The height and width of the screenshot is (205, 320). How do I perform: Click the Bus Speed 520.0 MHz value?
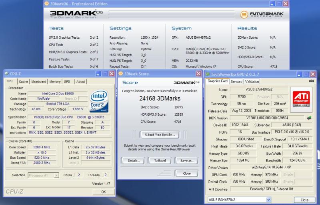pyautogui.click(x=42, y=158)
